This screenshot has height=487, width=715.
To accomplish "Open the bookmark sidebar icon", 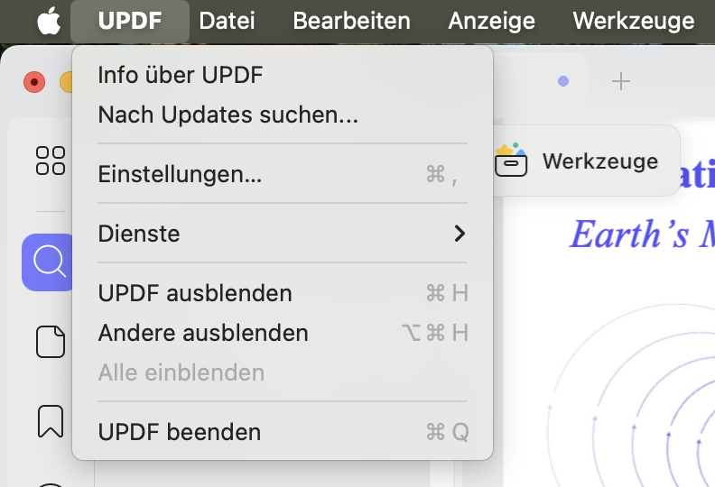I will 51,421.
